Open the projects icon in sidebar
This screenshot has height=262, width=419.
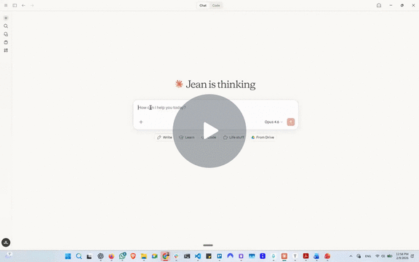click(6, 42)
